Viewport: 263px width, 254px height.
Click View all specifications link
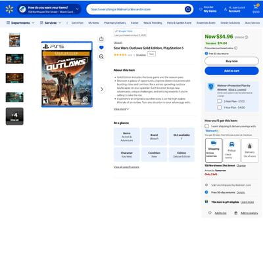coord(126,167)
